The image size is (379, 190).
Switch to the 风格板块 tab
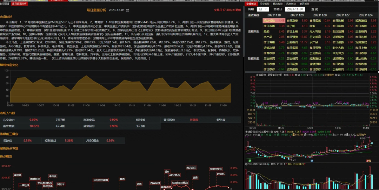pyautogui.click(x=291, y=4)
